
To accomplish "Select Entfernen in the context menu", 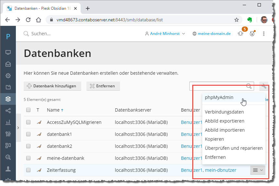I will [215, 157].
